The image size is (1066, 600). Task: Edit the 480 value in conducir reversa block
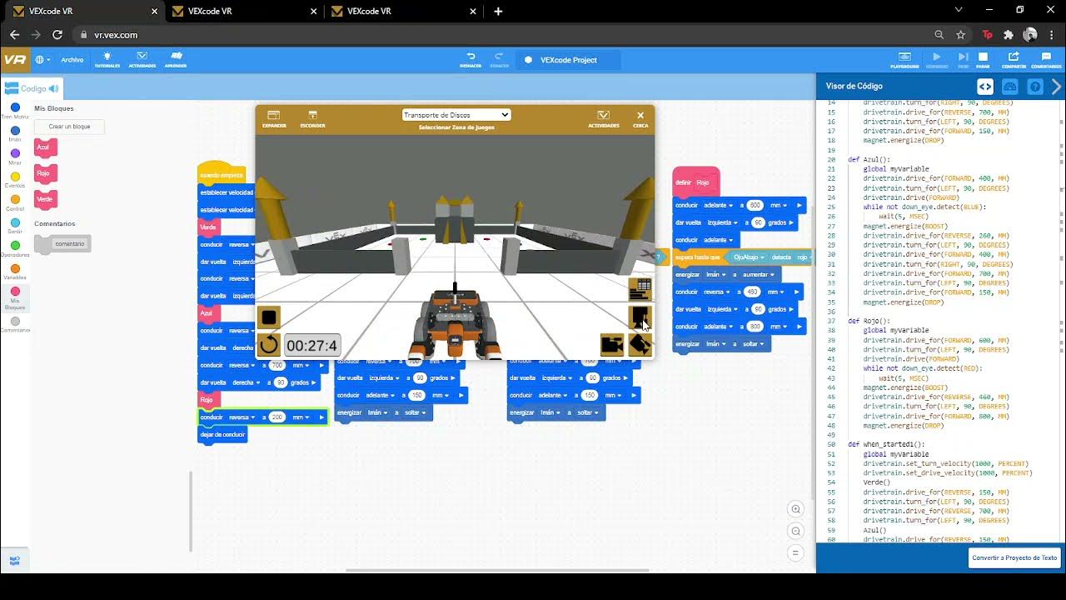point(751,292)
